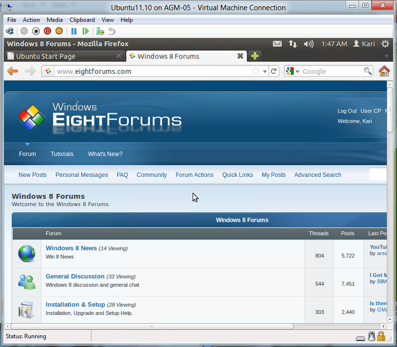Close the Ubuntu Start Page tab
This screenshot has height=347, width=397.
[119, 56]
